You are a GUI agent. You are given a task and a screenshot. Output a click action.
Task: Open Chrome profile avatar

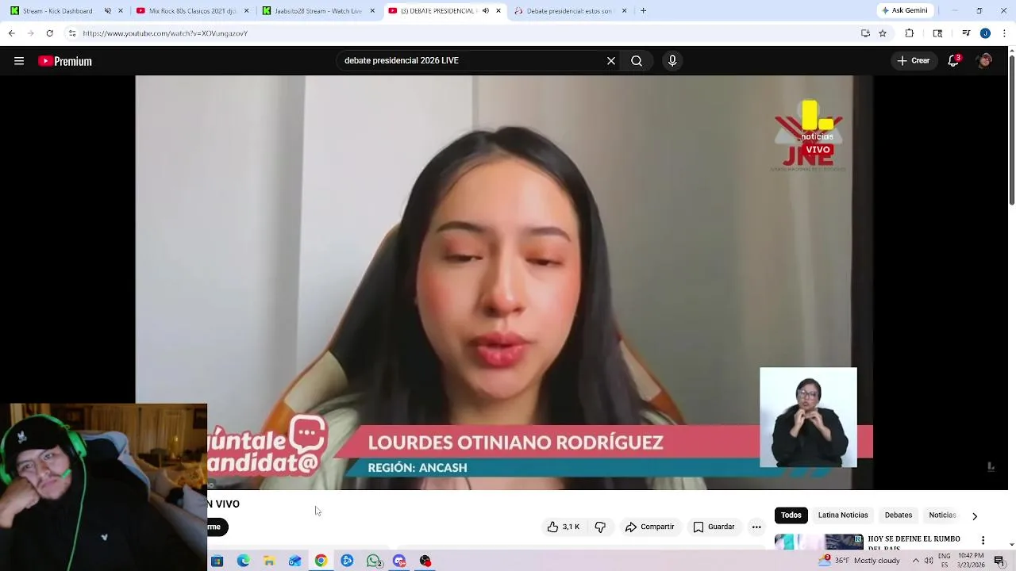(x=985, y=33)
